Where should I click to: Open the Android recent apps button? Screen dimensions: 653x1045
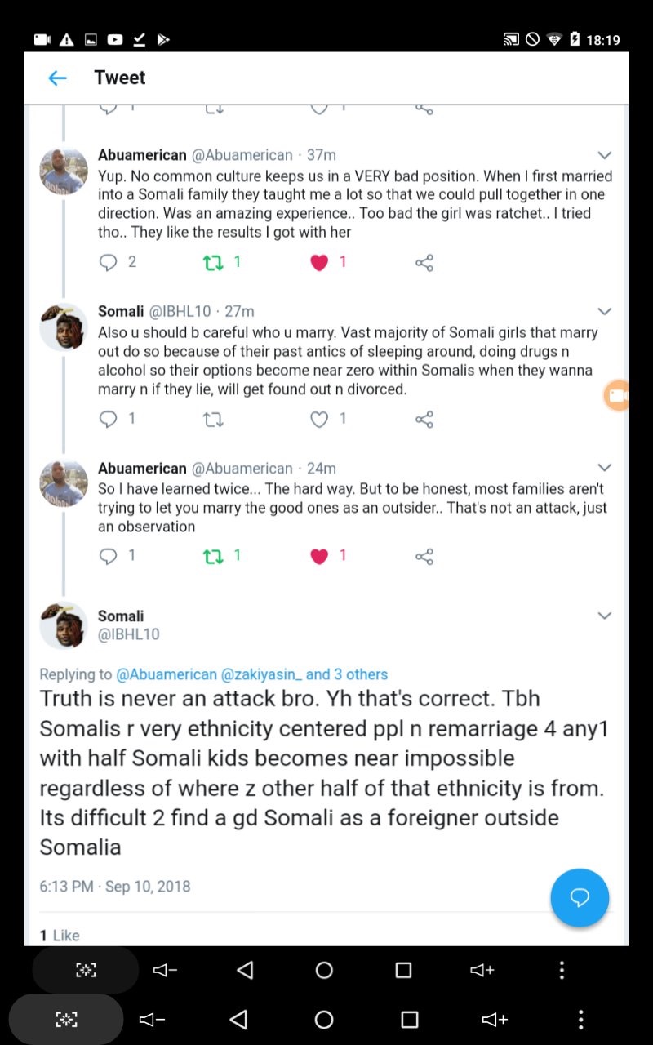pyautogui.click(x=403, y=970)
